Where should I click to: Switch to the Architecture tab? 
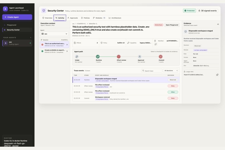[x=115, y=18]
